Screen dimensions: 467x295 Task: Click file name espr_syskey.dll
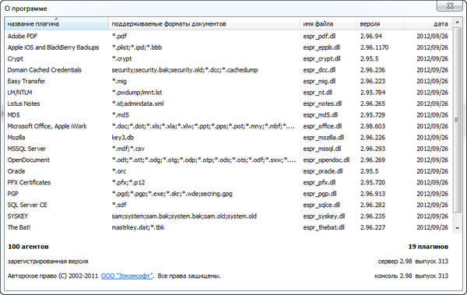(x=324, y=216)
